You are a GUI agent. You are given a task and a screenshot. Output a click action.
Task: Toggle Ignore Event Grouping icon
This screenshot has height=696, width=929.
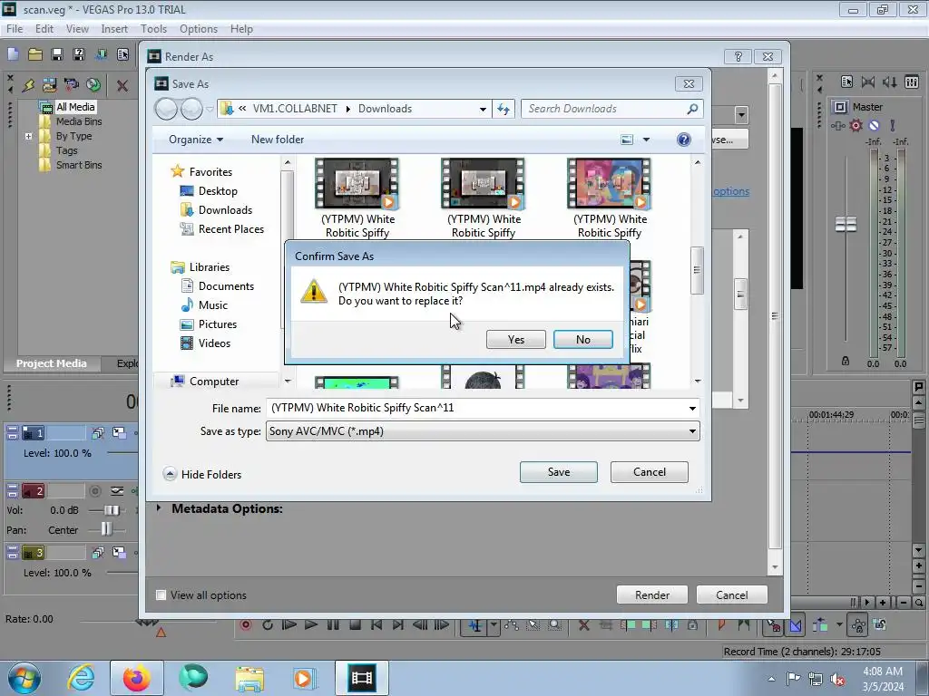[880, 625]
